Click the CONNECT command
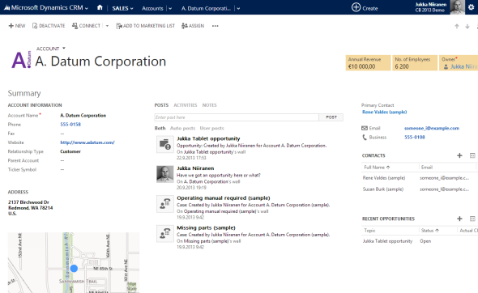Viewport: 478px width, 293px height. click(x=86, y=26)
